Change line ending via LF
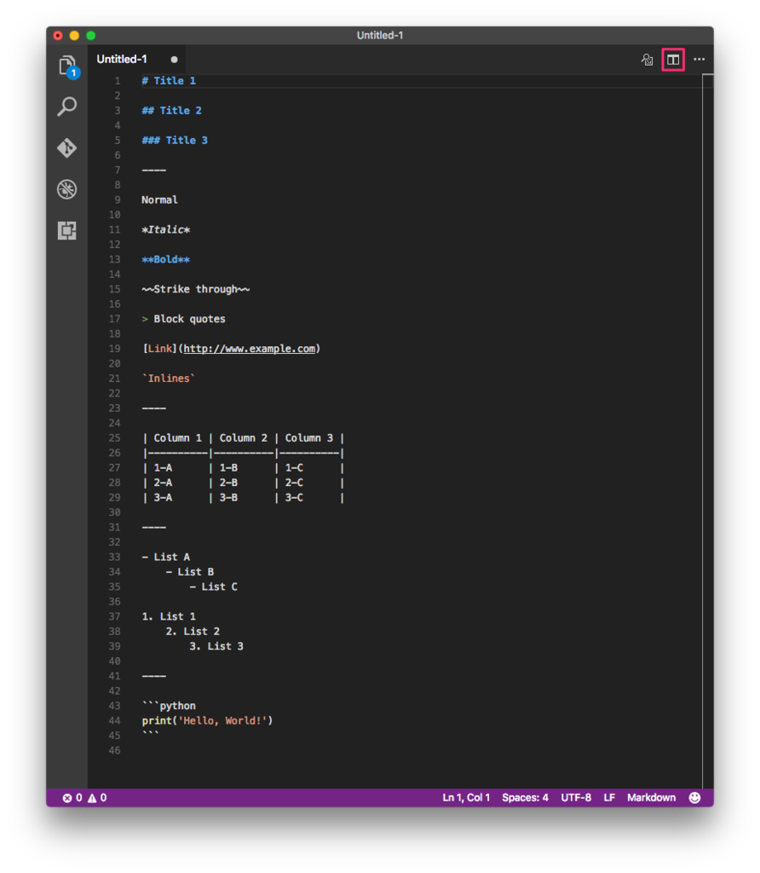The width and height of the screenshot is (760, 873). (609, 798)
